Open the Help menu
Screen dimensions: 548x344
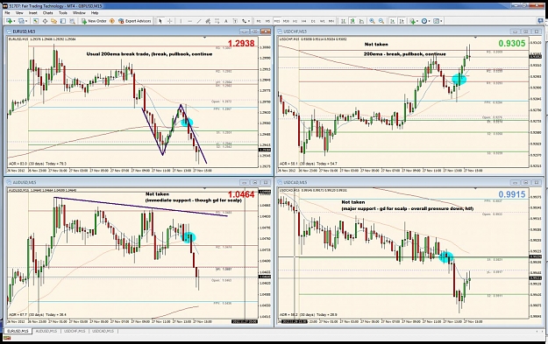[95, 13]
